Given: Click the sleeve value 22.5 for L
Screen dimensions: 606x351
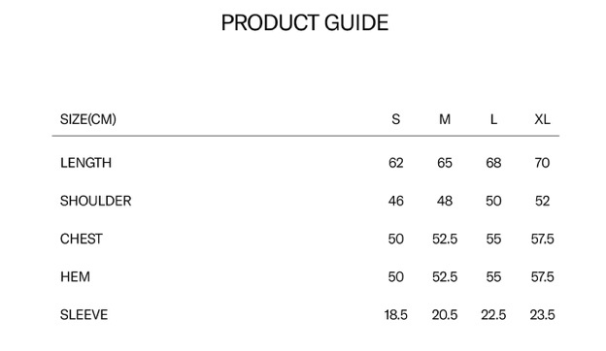Looking at the screenshot, I should [493, 315].
